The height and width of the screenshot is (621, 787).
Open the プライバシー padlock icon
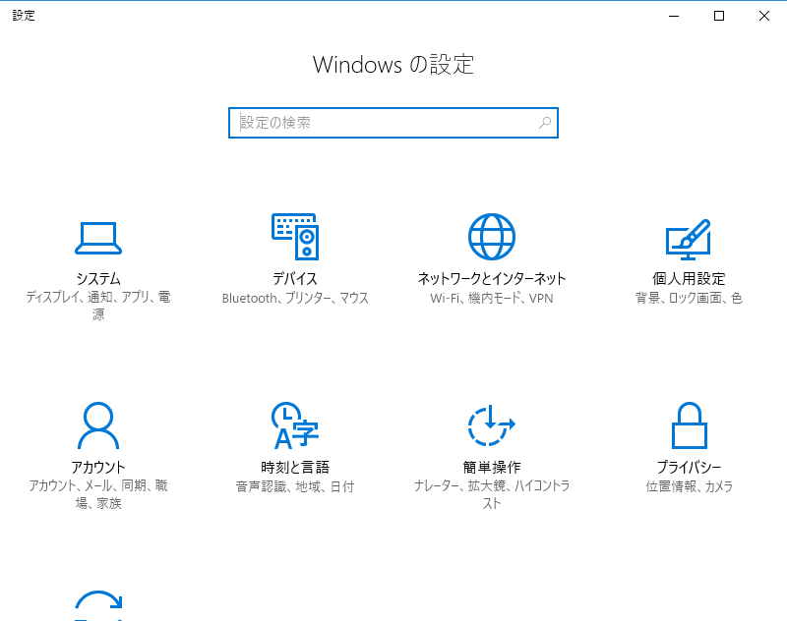690,425
